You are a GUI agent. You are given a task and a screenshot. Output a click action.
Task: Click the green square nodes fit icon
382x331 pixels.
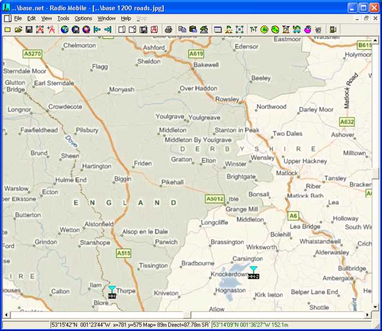[240, 29]
